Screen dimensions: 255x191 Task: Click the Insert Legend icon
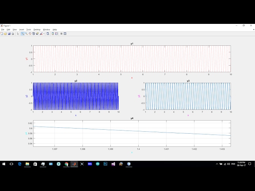(56, 33)
